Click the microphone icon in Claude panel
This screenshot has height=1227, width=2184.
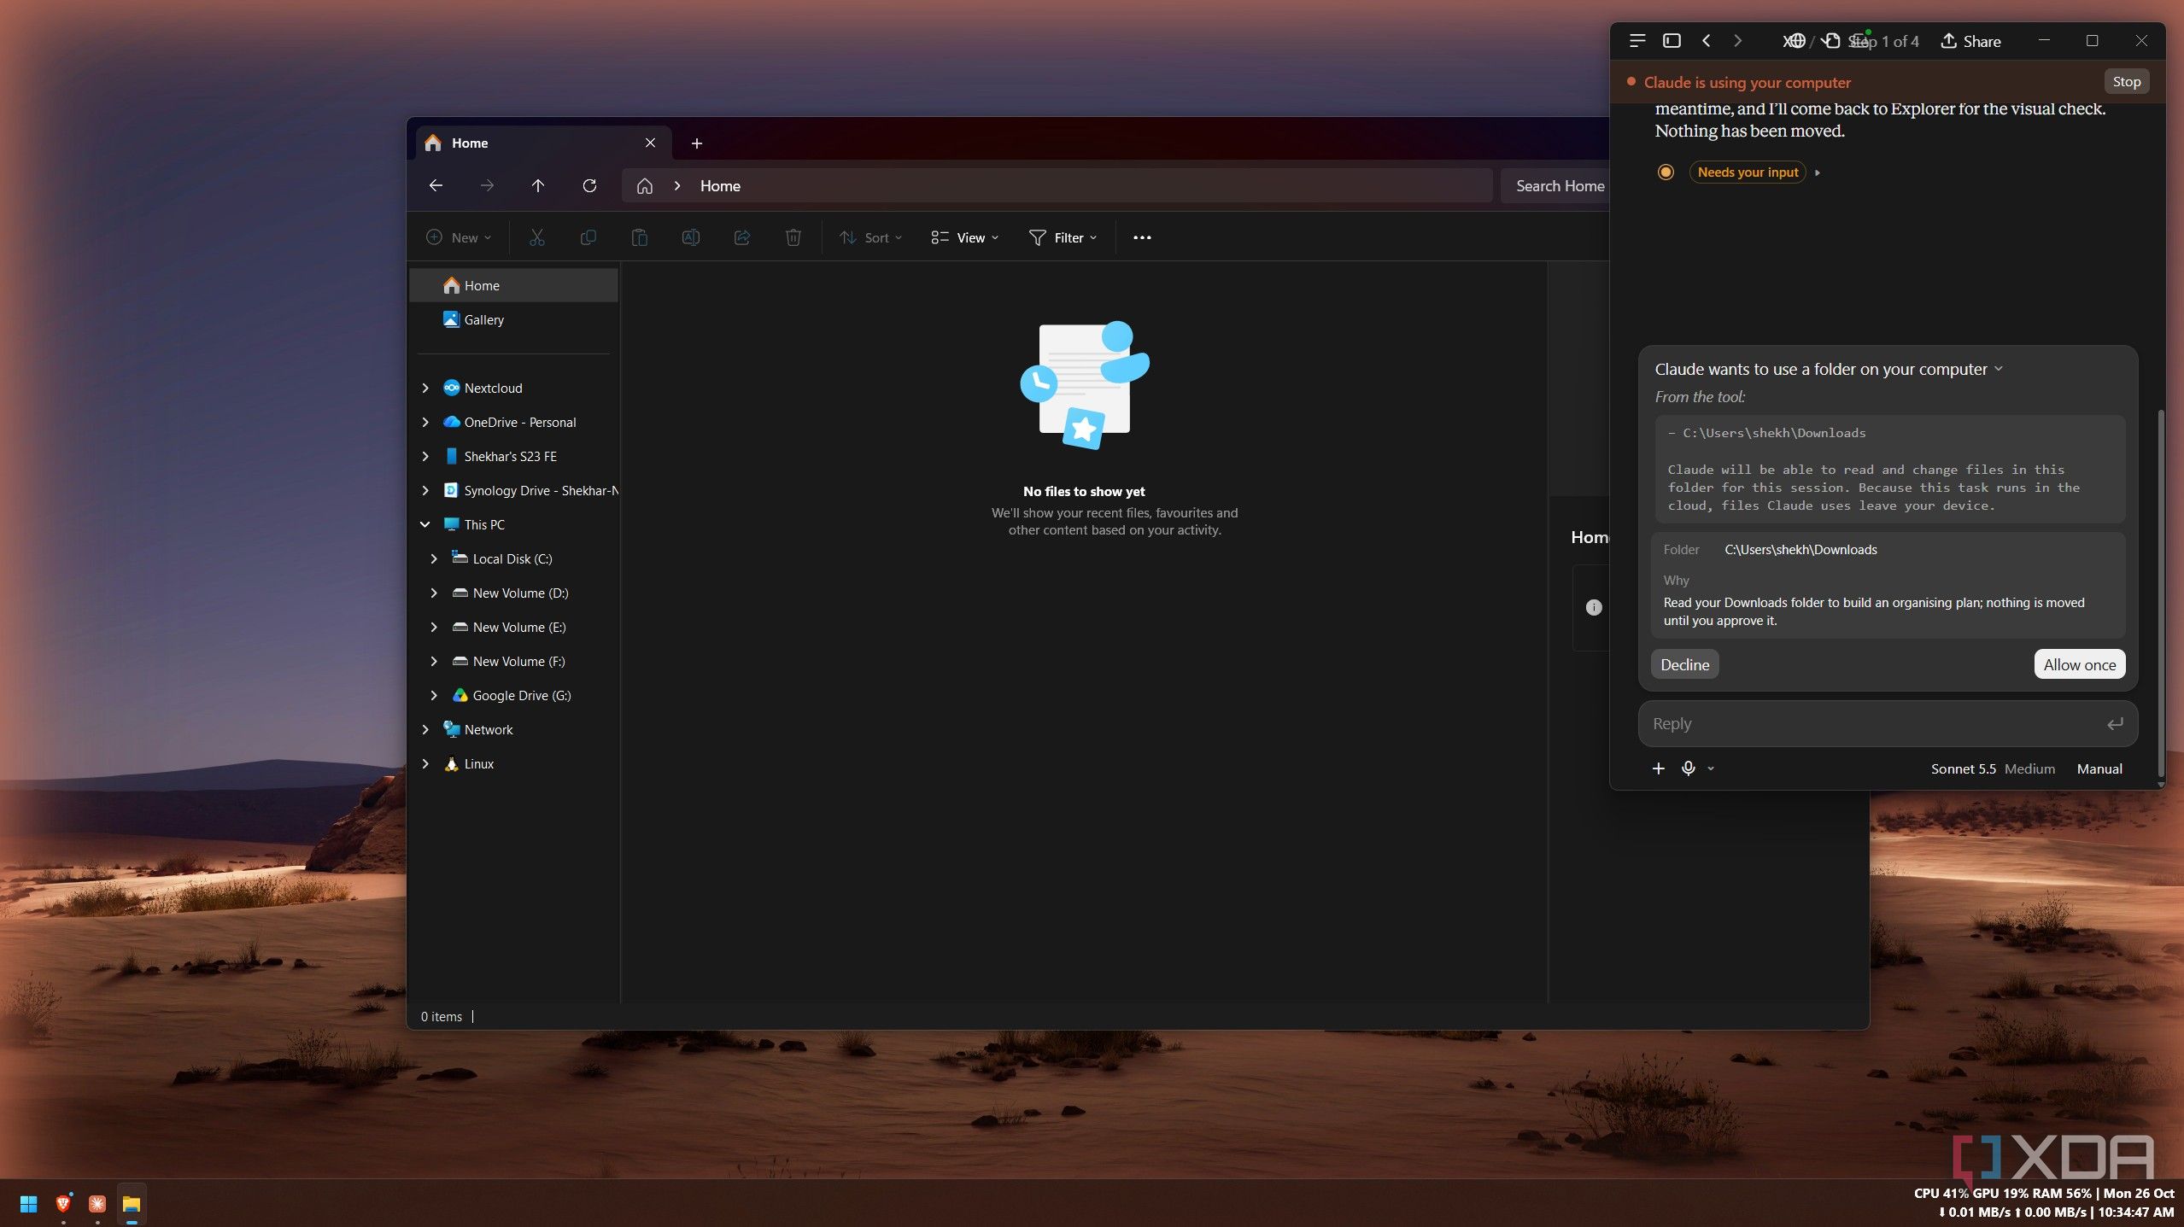pos(1688,768)
